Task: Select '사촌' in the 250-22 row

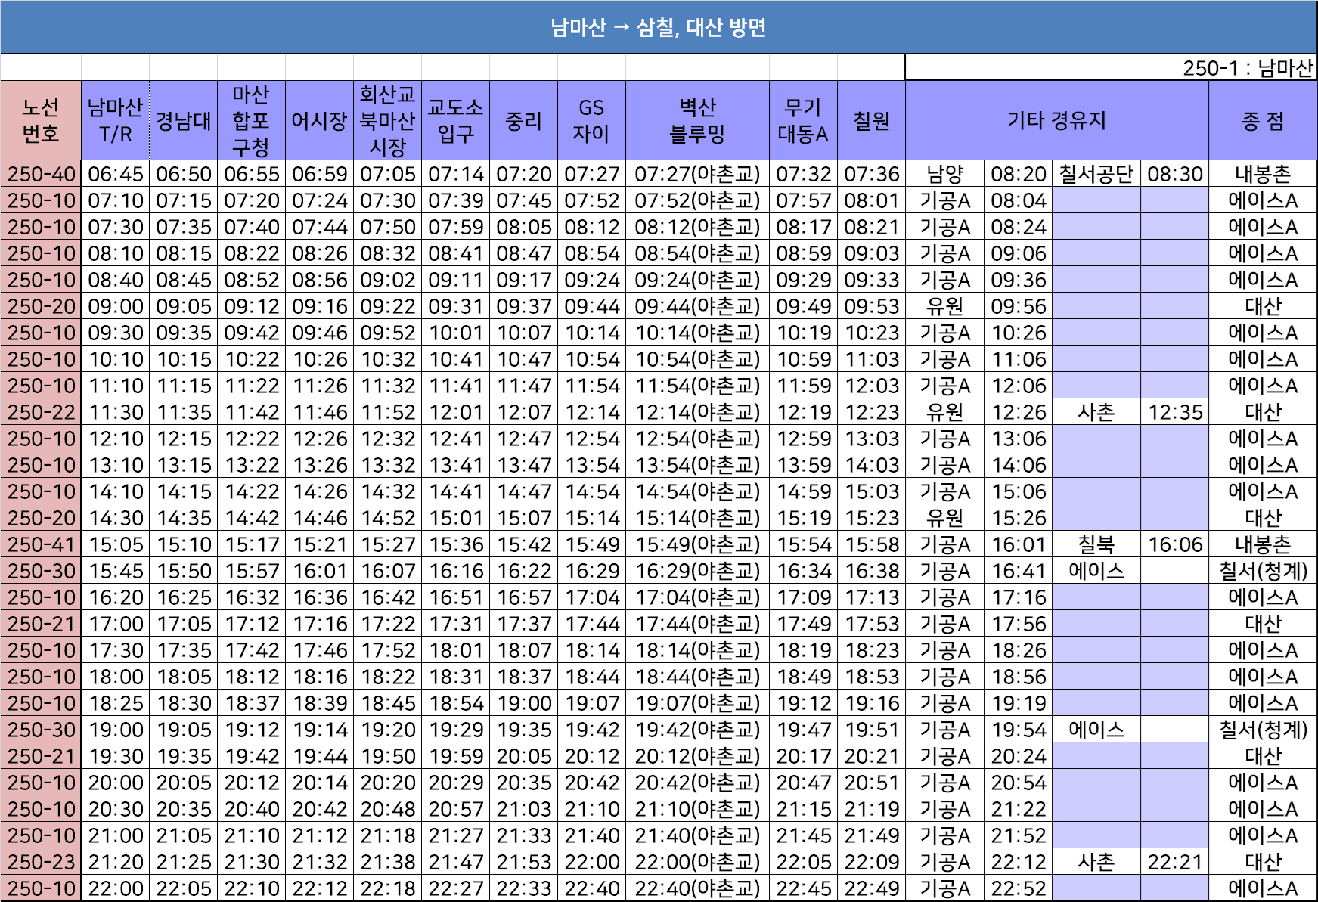Action: 1096,412
